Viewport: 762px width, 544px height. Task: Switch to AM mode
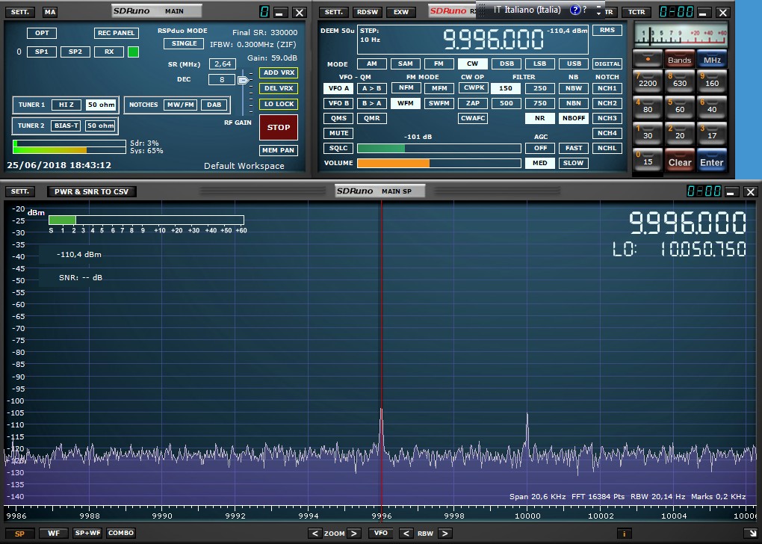point(372,64)
